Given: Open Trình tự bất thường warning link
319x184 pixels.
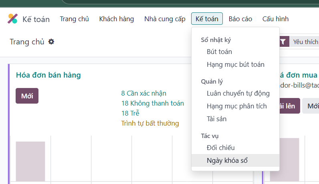Looking at the screenshot, I should (150, 123).
